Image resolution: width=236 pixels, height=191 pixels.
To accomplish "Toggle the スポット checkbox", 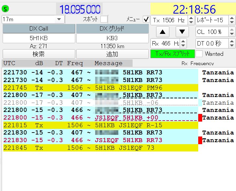I will [x=104, y=19].
